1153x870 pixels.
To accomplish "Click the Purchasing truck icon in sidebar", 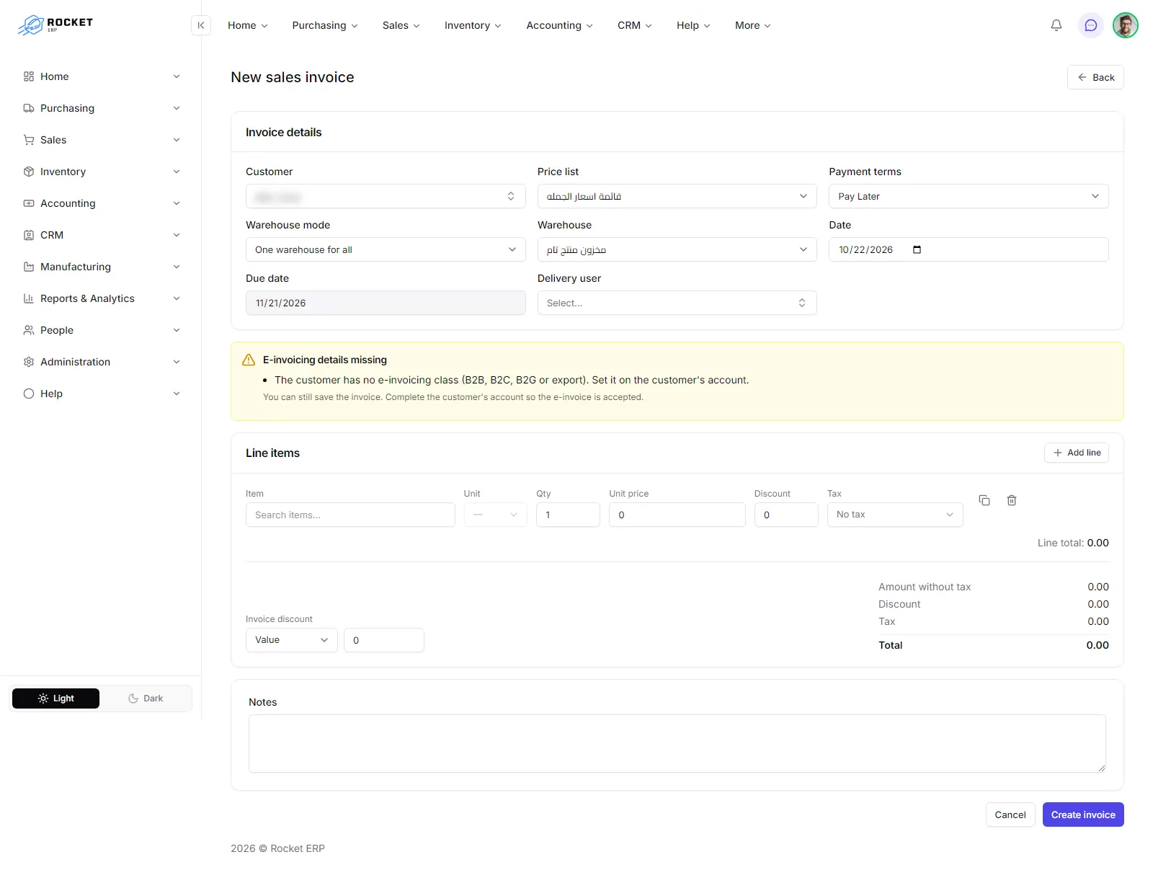I will click(x=29, y=108).
